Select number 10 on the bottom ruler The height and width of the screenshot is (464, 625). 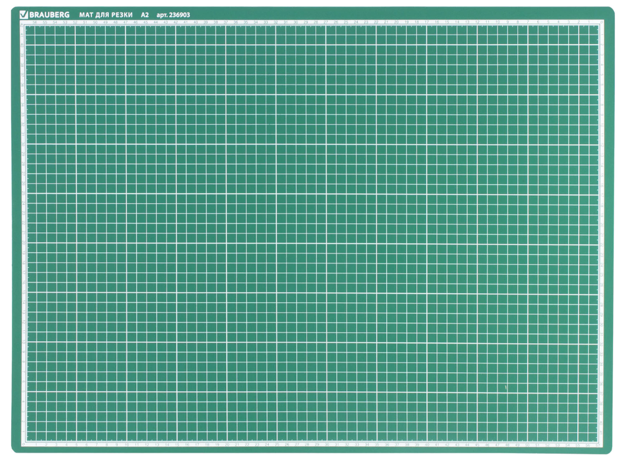point(127,445)
